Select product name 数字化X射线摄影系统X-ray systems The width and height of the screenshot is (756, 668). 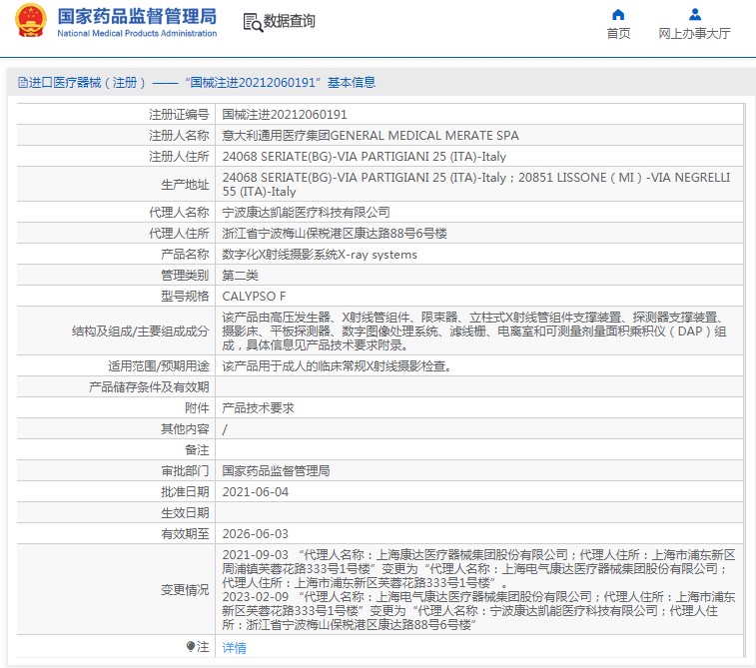coord(320,254)
